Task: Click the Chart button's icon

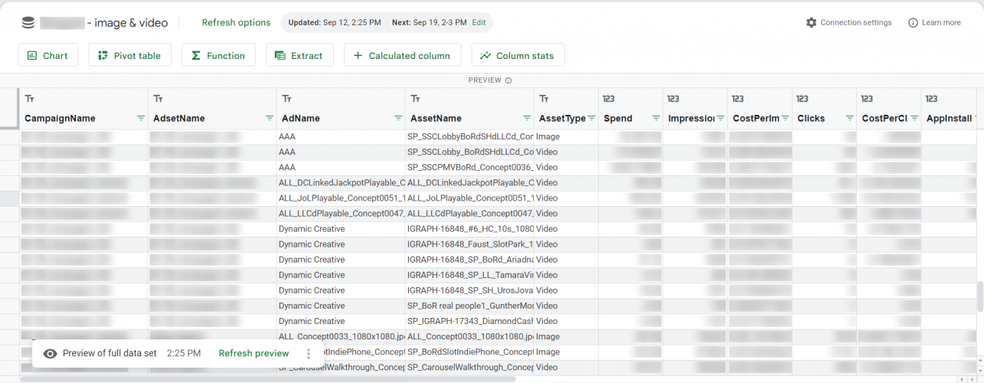Action: point(32,55)
